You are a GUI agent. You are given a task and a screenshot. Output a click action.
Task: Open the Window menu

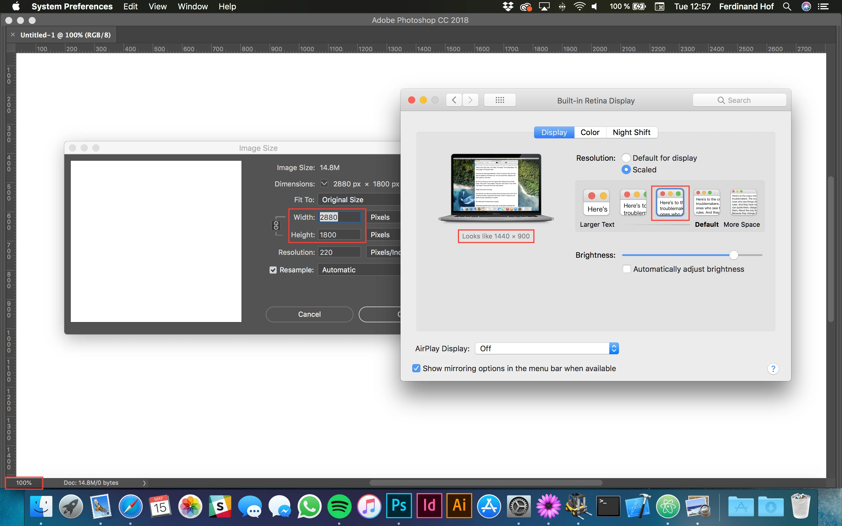192,7
